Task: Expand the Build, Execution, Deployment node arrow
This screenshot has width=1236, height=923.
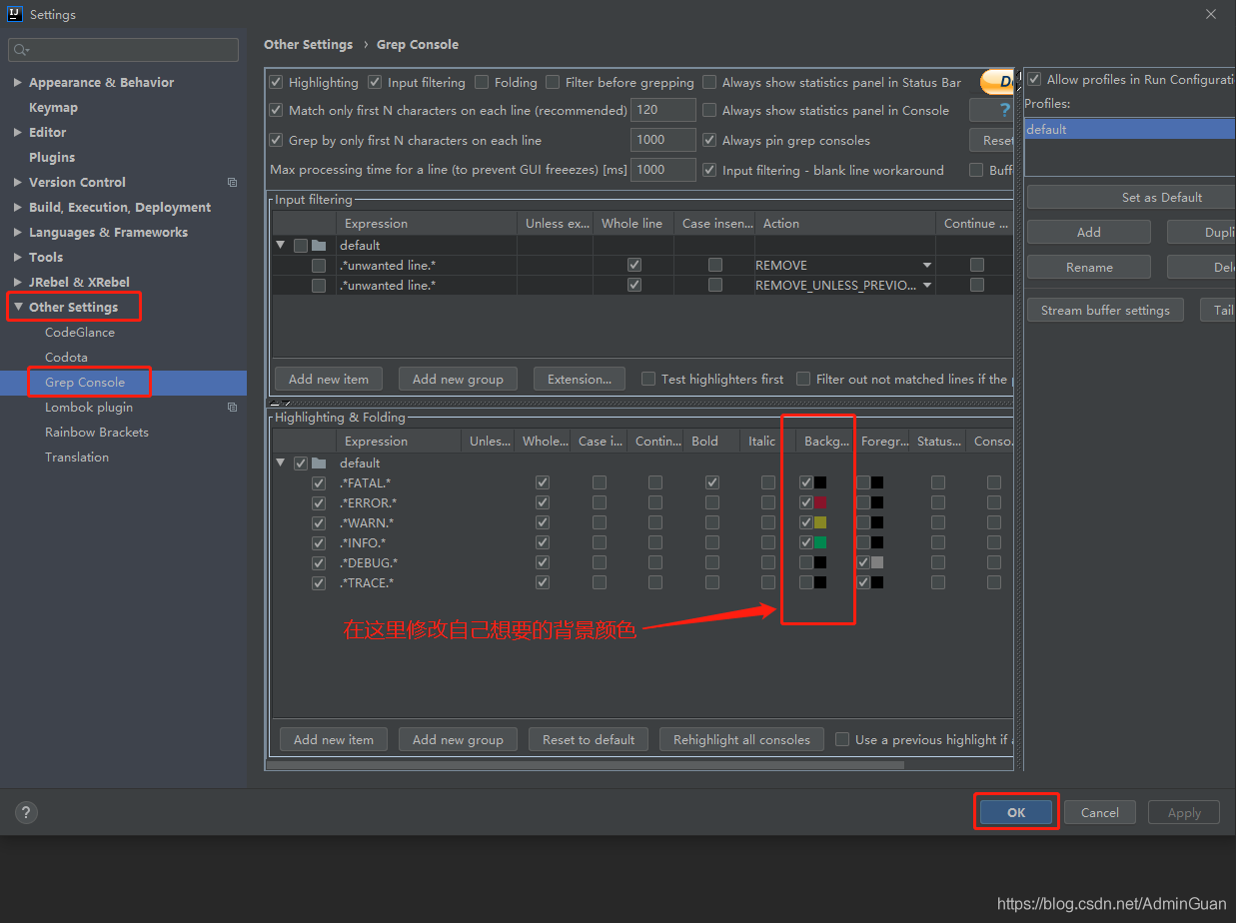Action: 18,208
